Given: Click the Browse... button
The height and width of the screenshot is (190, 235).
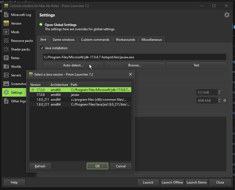Looking at the screenshot, I should pyautogui.click(x=135, y=65).
